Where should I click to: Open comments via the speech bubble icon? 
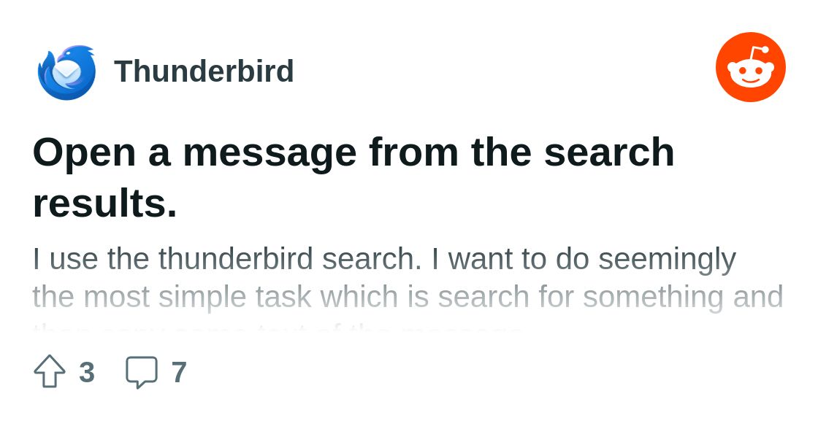(x=142, y=372)
